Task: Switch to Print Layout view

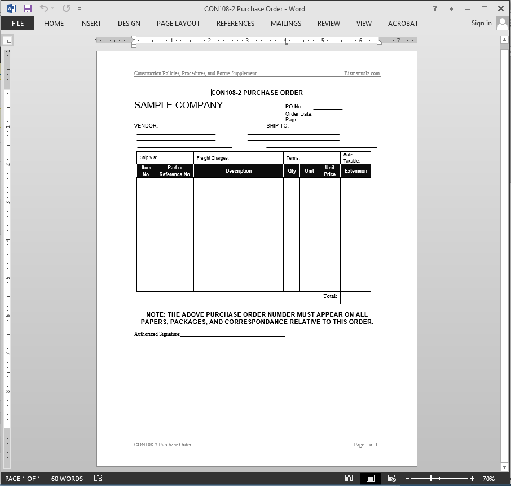Action: point(370,479)
